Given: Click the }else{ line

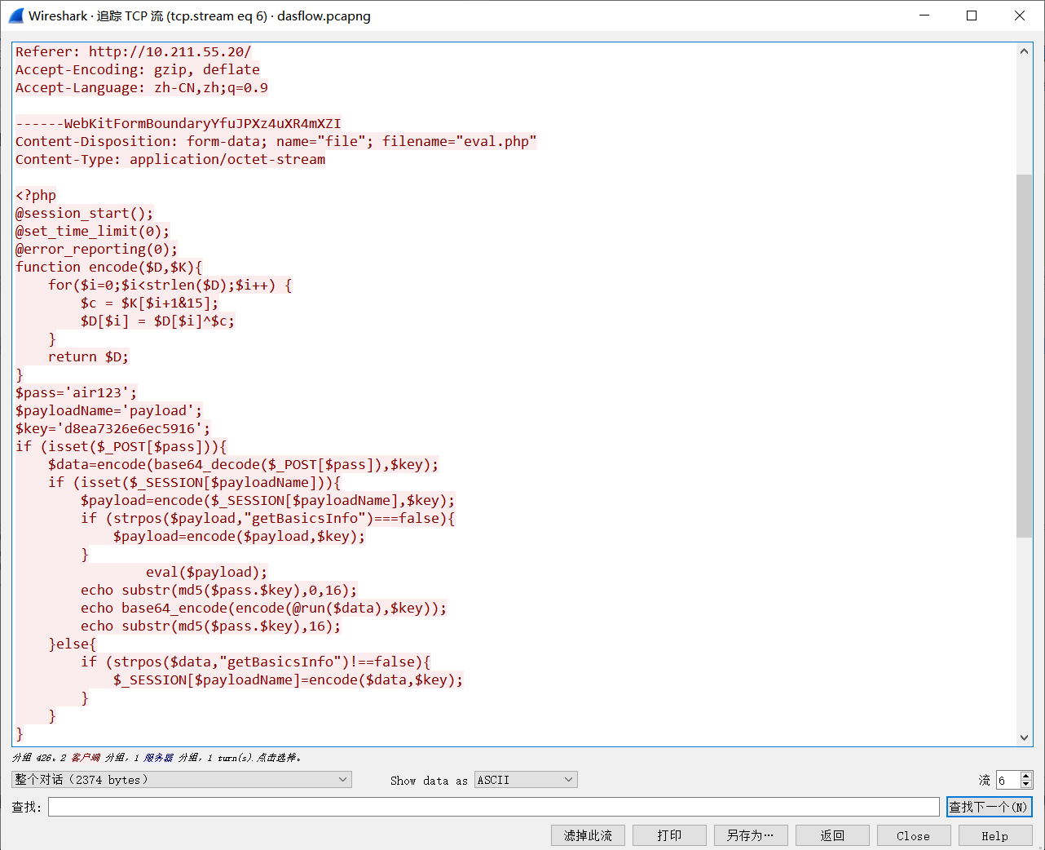Looking at the screenshot, I should (x=73, y=644).
